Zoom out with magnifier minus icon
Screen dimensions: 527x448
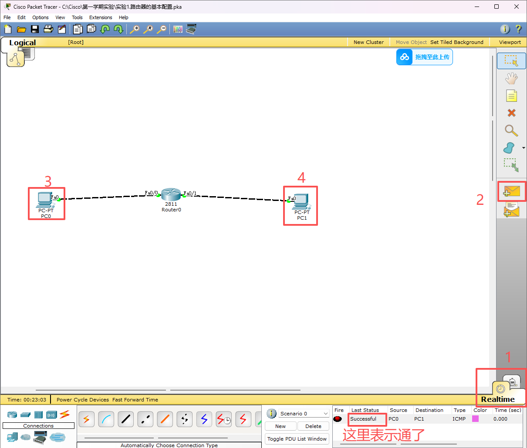[162, 29]
